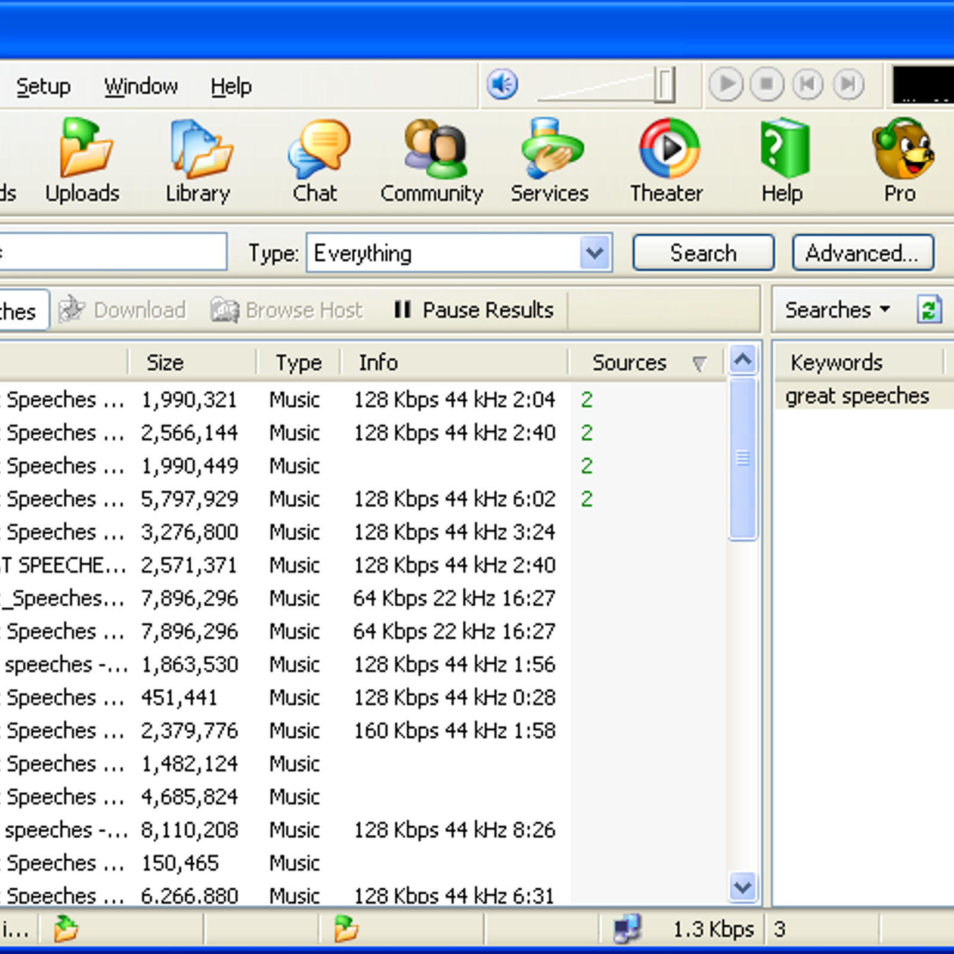The height and width of the screenshot is (954, 954).
Task: Skip to previous track
Action: (x=808, y=84)
